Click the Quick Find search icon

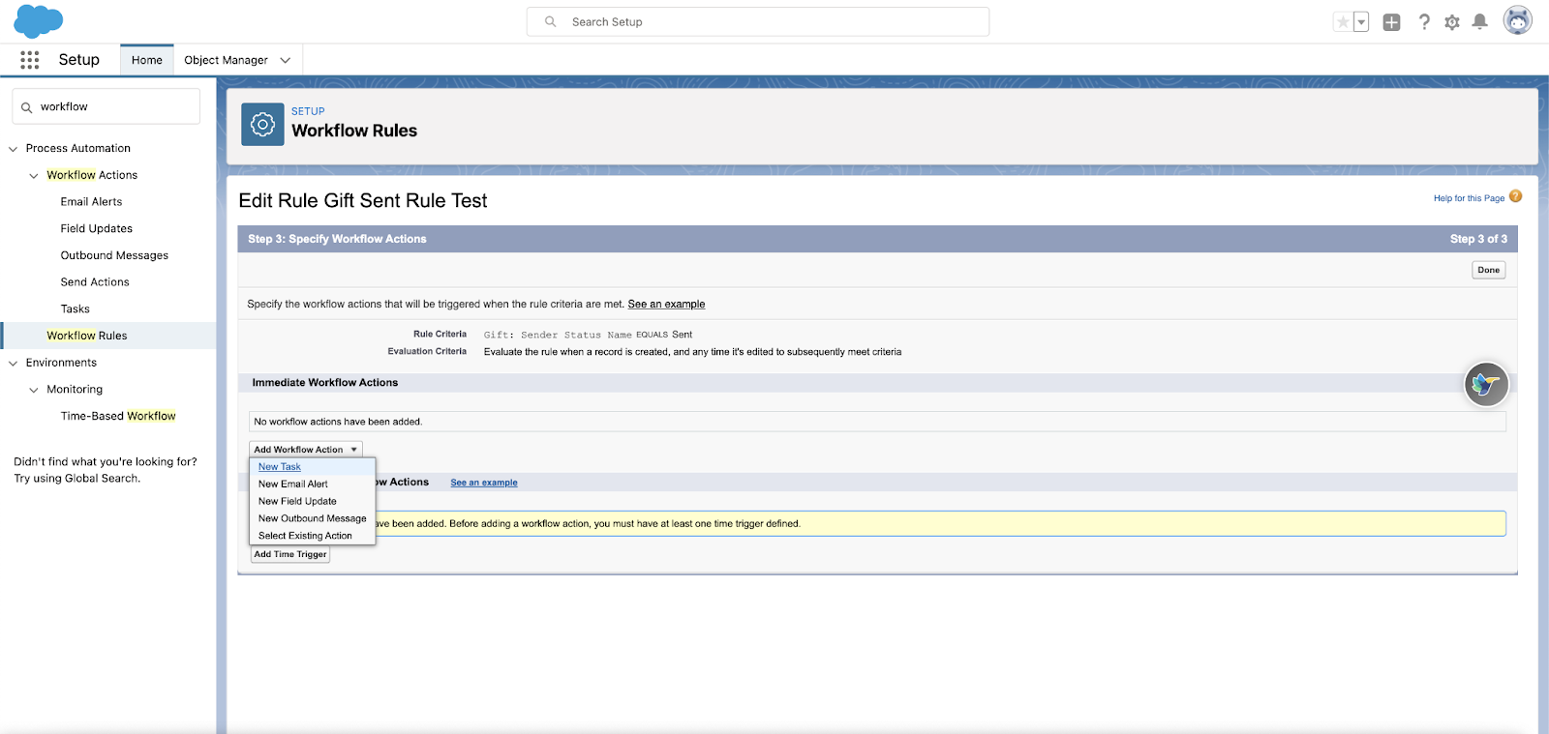[27, 107]
